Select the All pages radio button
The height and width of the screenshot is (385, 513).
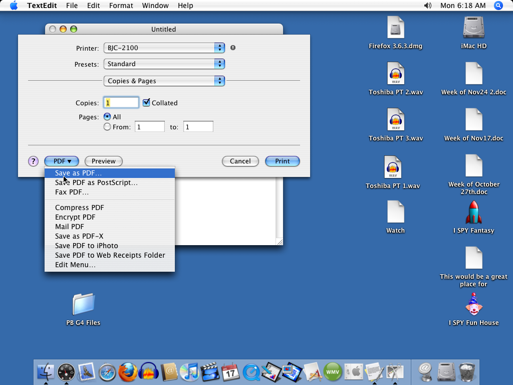[x=107, y=116]
